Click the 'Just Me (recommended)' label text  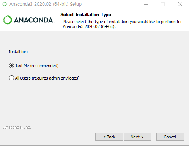tap(37, 66)
